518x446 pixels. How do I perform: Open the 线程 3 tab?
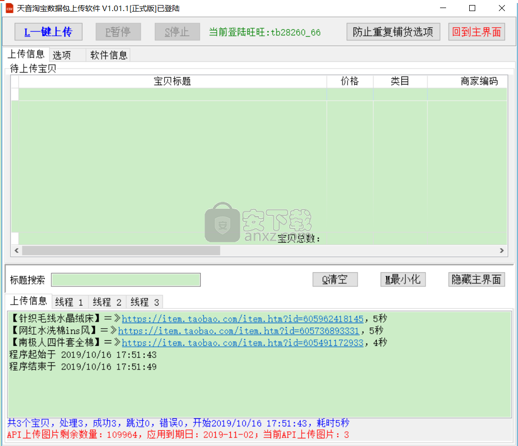(145, 302)
